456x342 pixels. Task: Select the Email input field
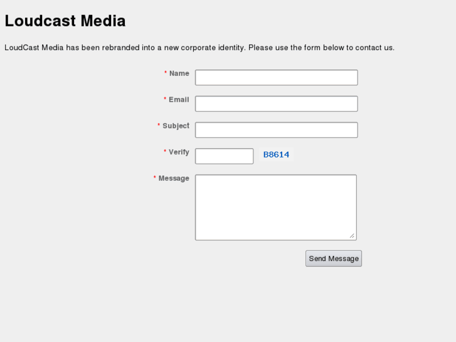pos(276,104)
